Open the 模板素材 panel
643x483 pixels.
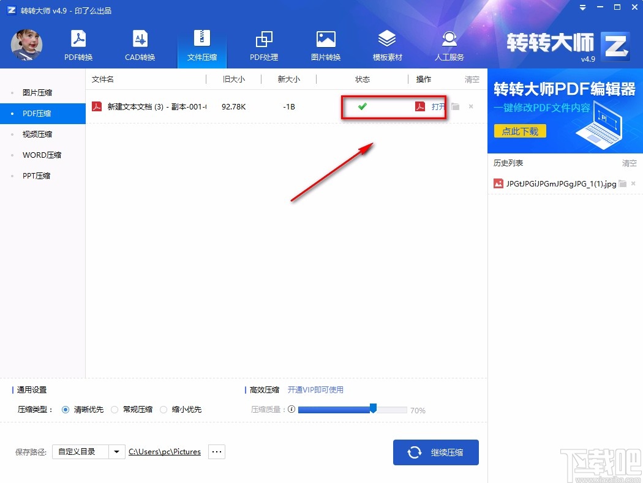coord(387,44)
